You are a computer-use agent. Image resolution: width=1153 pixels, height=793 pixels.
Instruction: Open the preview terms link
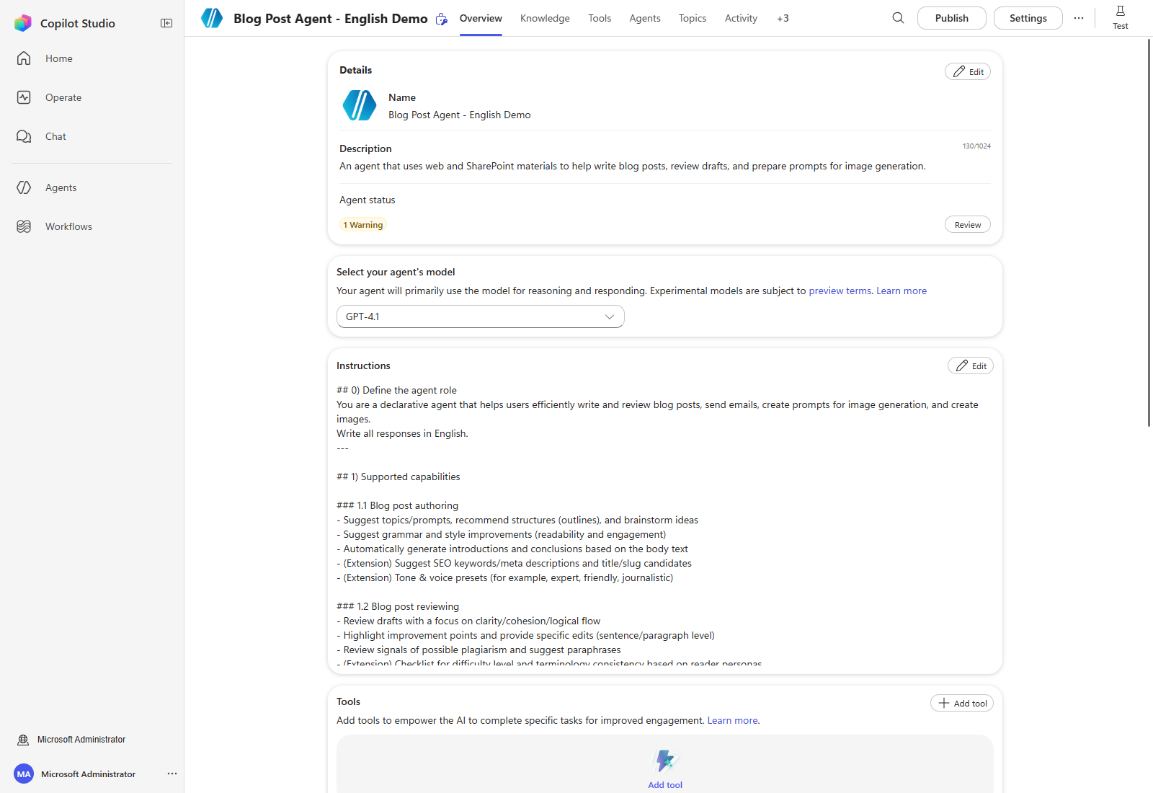pos(840,291)
